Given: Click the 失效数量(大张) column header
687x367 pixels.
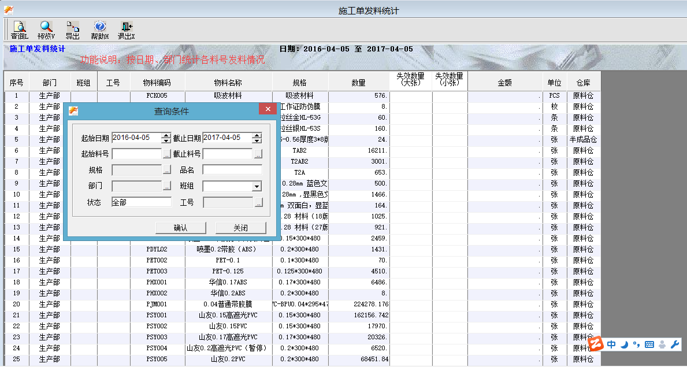Looking at the screenshot, I should [411, 82].
